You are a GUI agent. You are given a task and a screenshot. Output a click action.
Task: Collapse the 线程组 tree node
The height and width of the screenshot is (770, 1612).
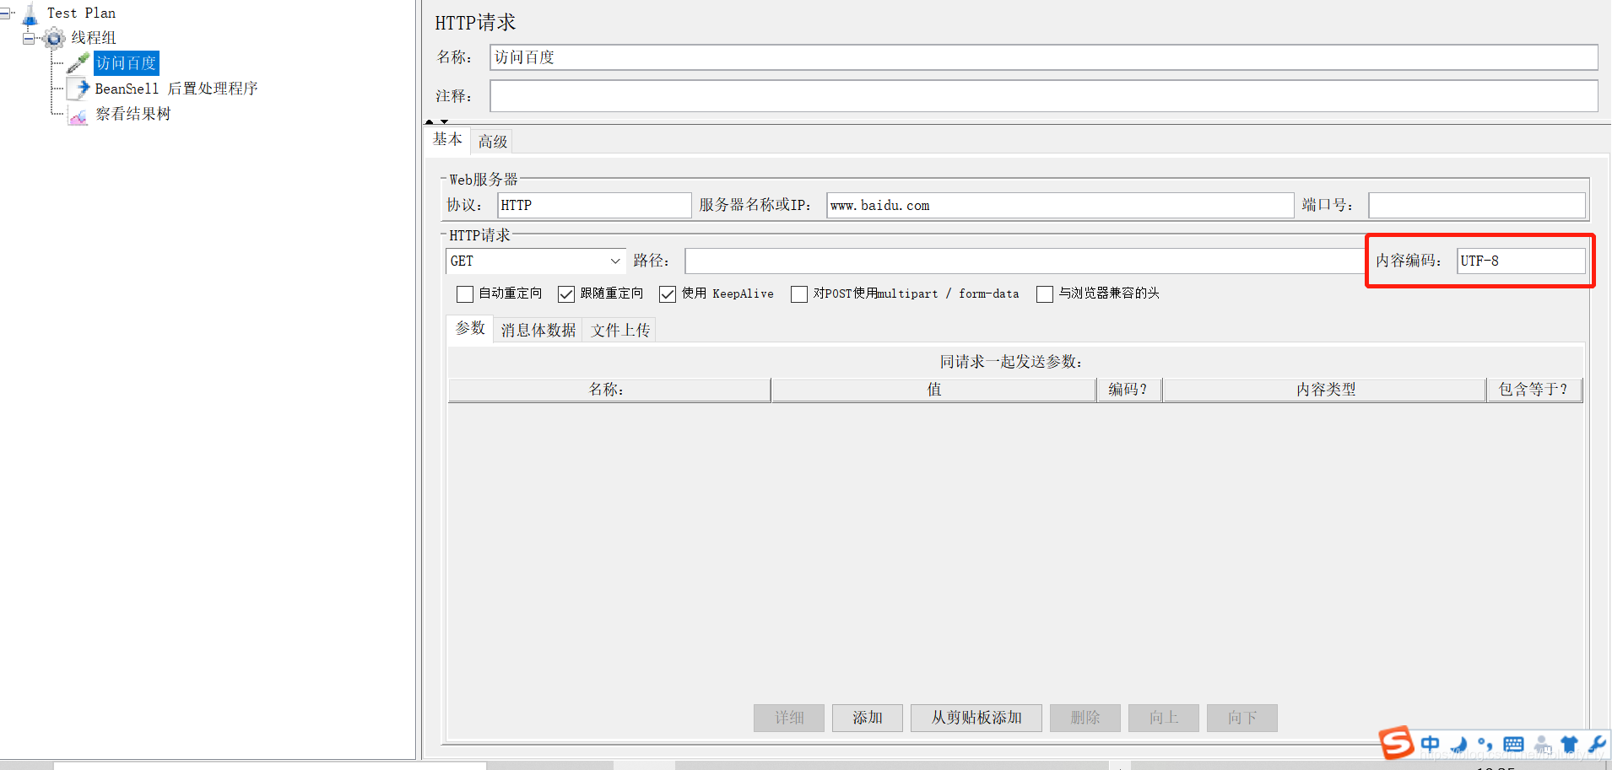[x=29, y=38]
